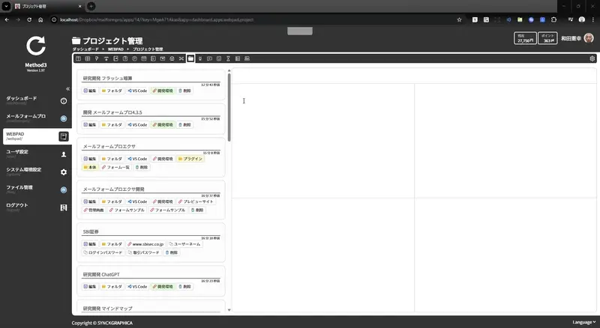Open the browser extensions puzzle icon
The image size is (600, 328).
[555, 19]
